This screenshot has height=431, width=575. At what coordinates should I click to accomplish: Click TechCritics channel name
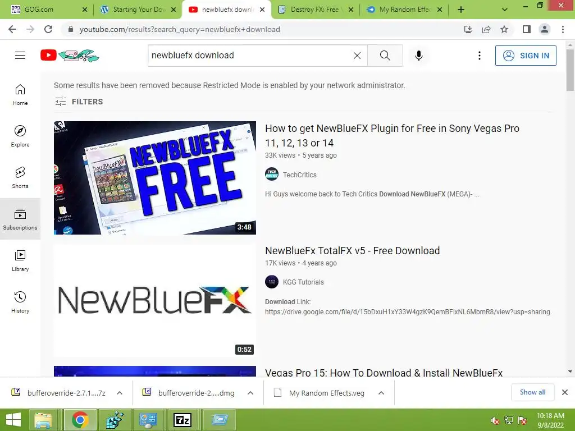coord(300,175)
